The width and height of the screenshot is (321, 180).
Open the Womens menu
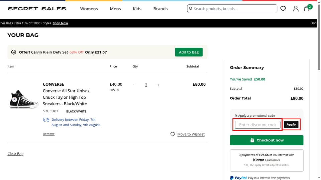89,9
